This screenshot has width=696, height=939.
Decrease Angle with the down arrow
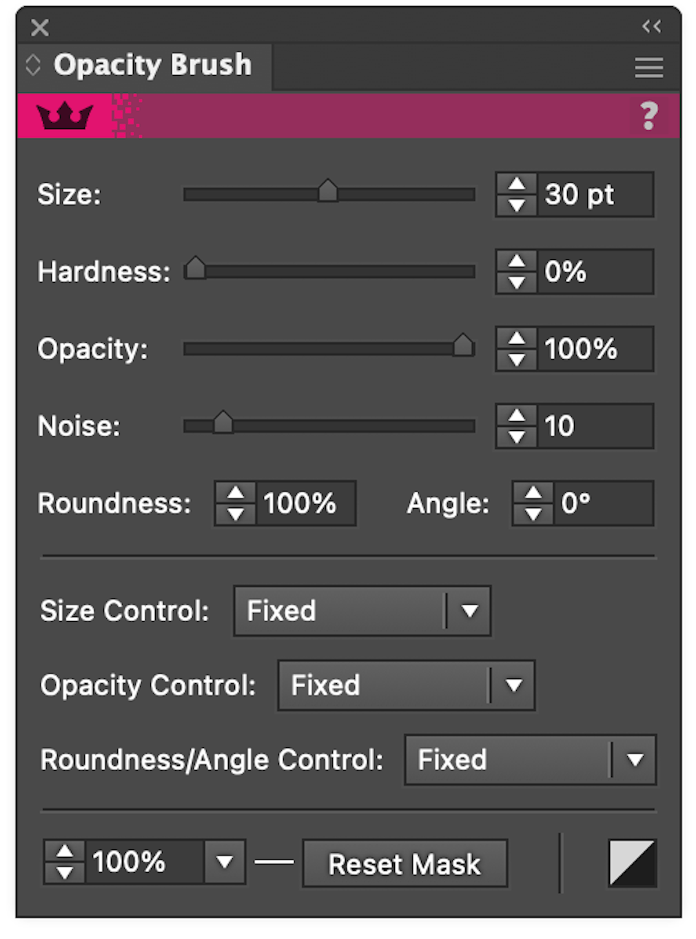click(x=533, y=515)
